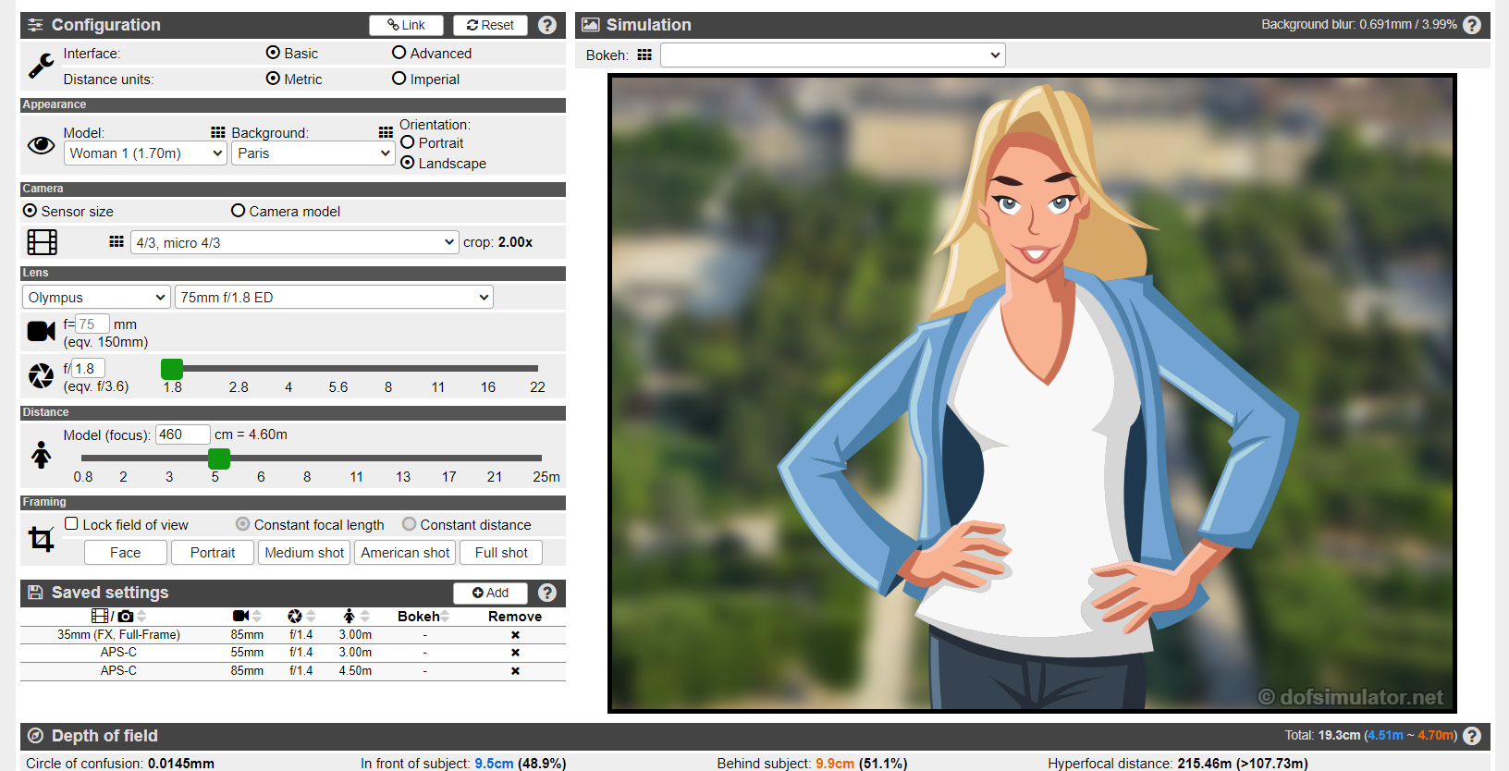The width and height of the screenshot is (1509, 771).
Task: Open lens brand dropdown Olympus
Action: 96,297
